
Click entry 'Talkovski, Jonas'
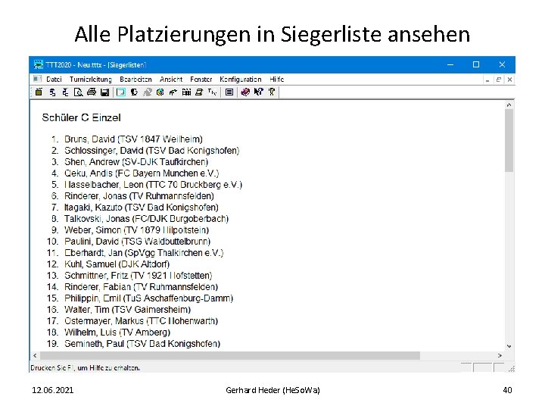146,219
